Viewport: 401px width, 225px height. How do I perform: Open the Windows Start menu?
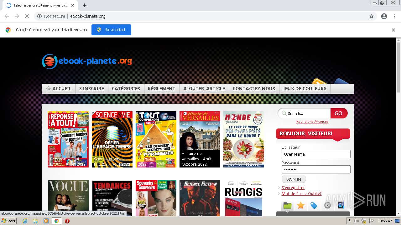(9, 221)
